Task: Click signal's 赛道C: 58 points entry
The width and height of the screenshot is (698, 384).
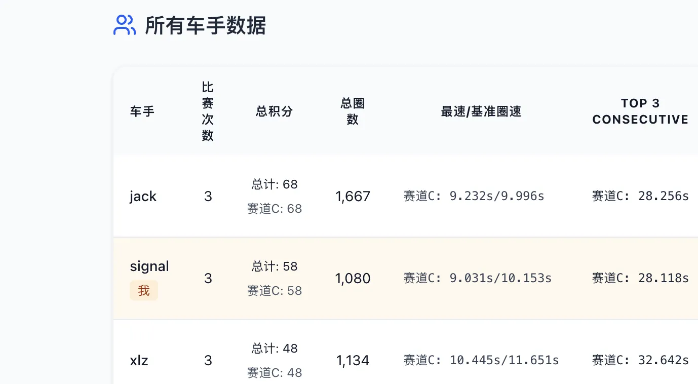Action: tap(275, 290)
